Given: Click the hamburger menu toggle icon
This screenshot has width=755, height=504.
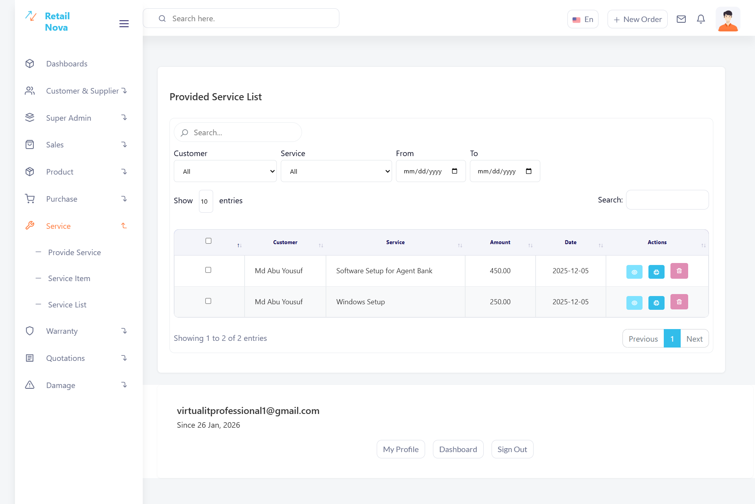Looking at the screenshot, I should point(124,24).
